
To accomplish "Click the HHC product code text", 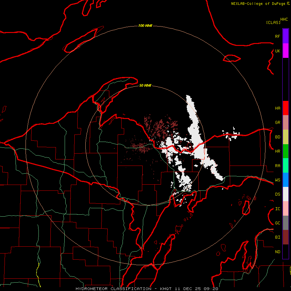I will [x=284, y=19].
